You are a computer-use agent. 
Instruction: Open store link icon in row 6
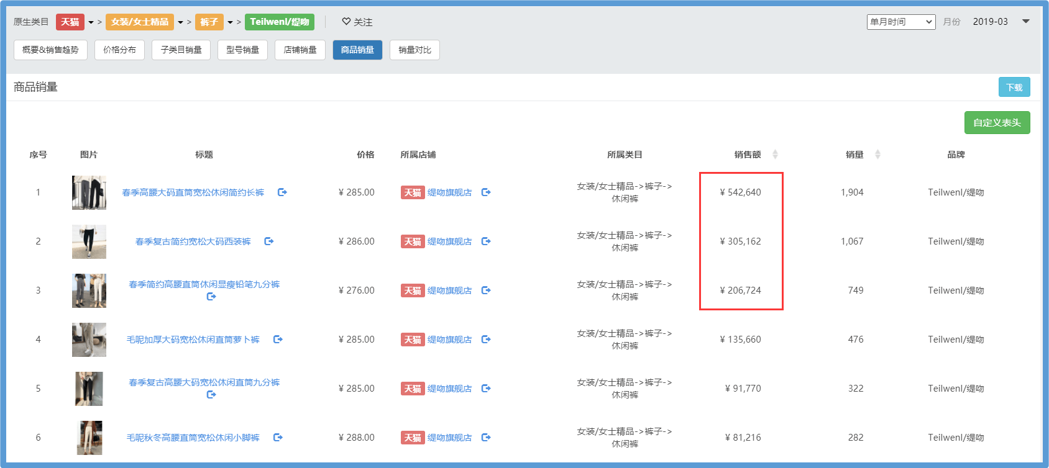tap(486, 438)
